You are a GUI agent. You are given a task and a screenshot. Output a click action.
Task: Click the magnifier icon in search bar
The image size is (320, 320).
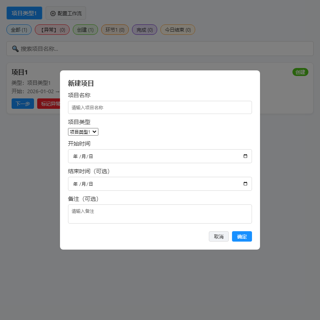[x=15, y=49]
